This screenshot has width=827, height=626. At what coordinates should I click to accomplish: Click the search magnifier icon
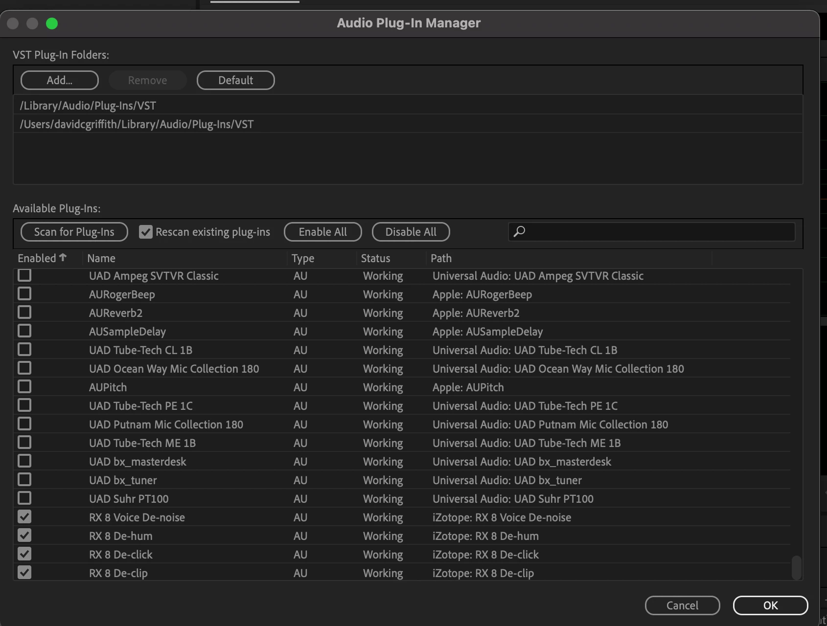pos(519,231)
